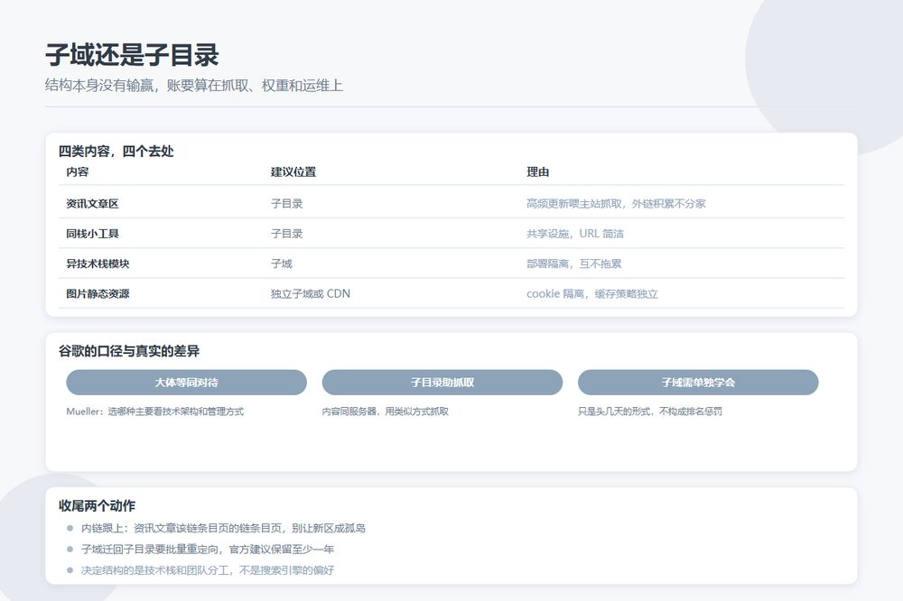Click reason cookie 隔离，缓存策略独立
The image size is (903, 601).
pyautogui.click(x=592, y=293)
